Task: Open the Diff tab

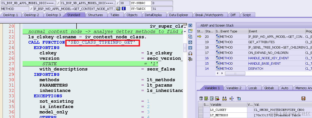Action: (x=233, y=15)
